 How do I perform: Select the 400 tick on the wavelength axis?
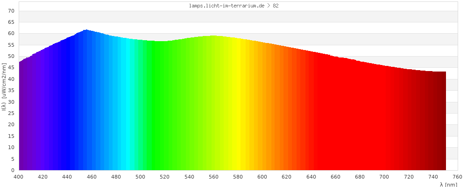[x=19, y=177]
